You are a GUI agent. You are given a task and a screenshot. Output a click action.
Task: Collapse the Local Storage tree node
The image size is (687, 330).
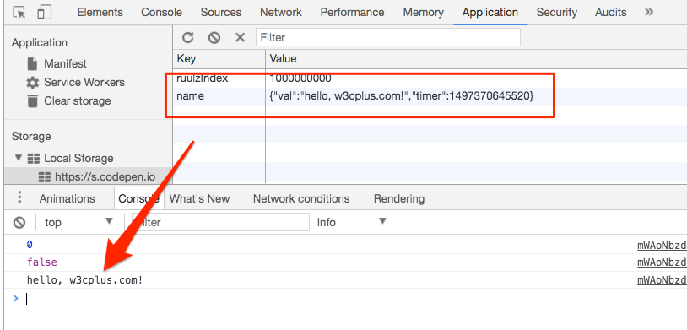coord(19,158)
